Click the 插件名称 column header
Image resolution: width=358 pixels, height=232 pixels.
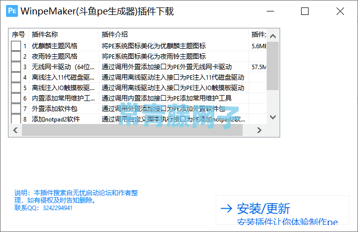(x=64, y=34)
